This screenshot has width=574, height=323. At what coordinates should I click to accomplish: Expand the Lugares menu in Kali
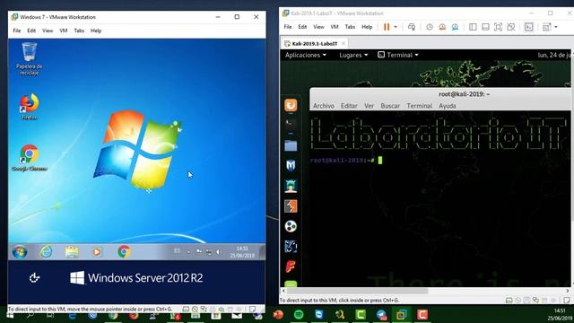pyautogui.click(x=353, y=55)
